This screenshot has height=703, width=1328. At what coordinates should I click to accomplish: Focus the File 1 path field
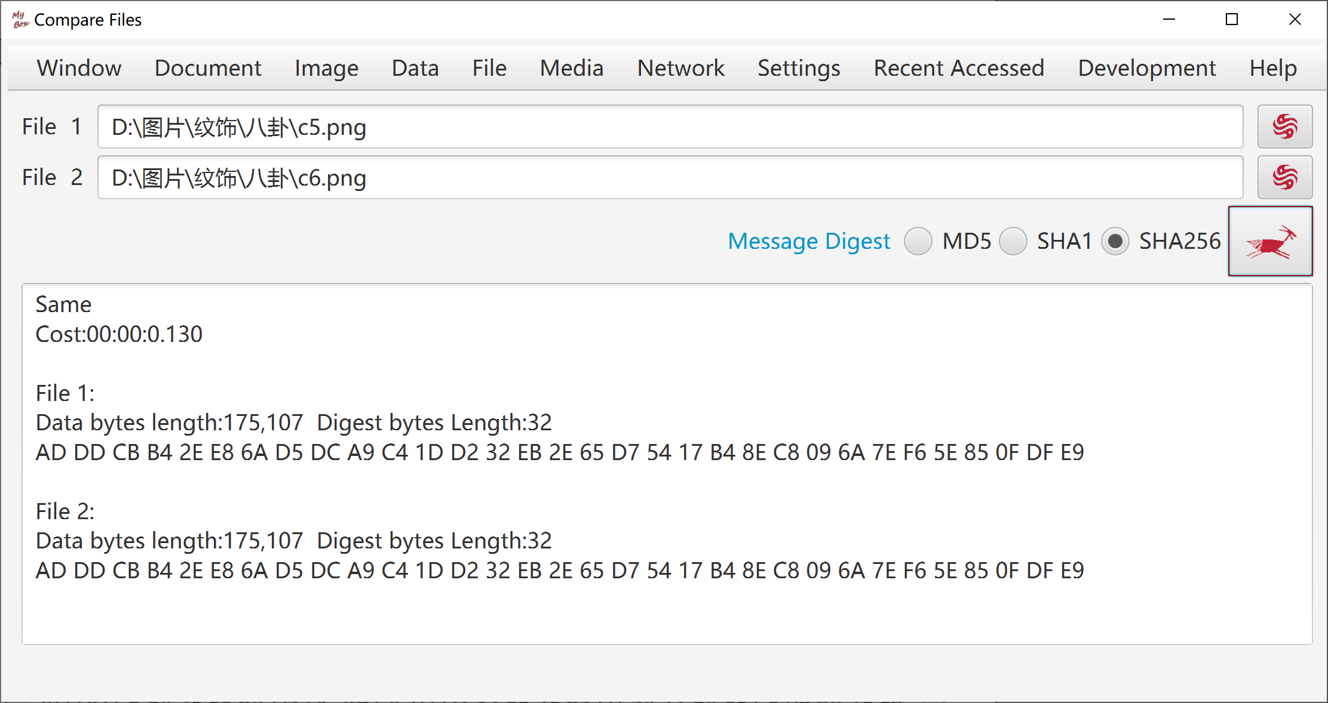(670, 127)
